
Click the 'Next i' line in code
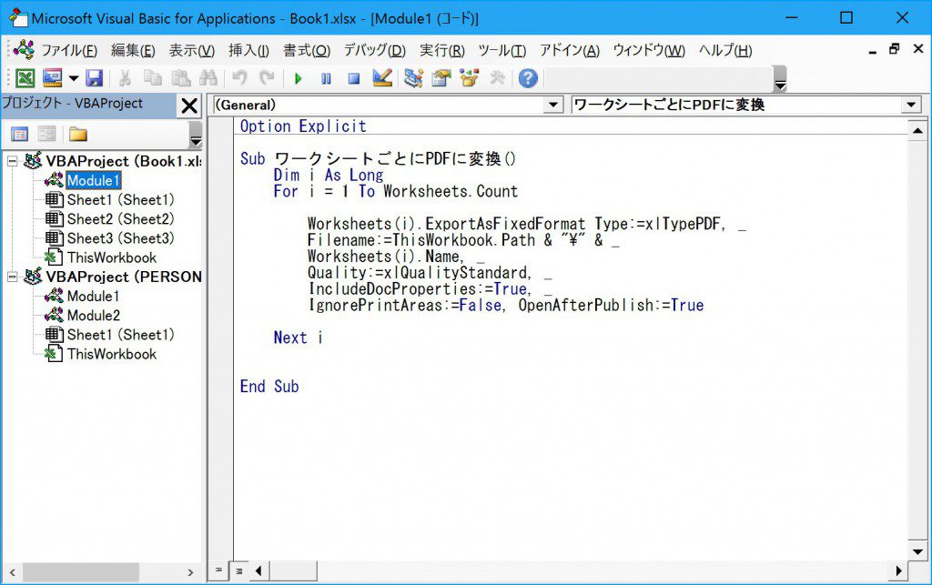[x=298, y=338]
